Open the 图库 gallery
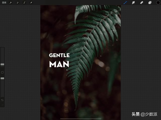The height and width of the screenshot is (120, 161). tap(4, 2)
